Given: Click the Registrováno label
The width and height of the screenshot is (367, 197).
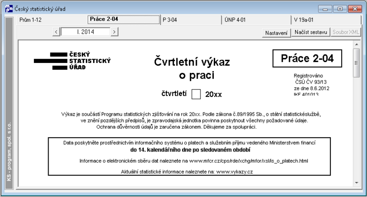Looking at the screenshot, I should pos(308,76).
